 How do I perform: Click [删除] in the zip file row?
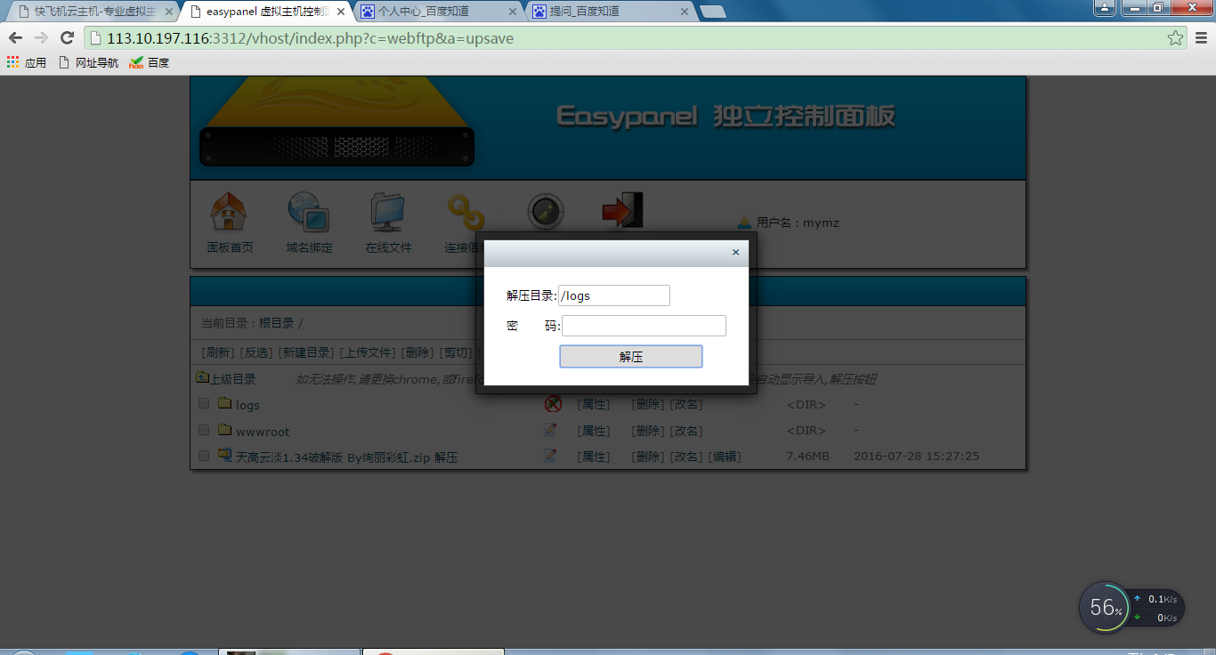pyautogui.click(x=648, y=456)
